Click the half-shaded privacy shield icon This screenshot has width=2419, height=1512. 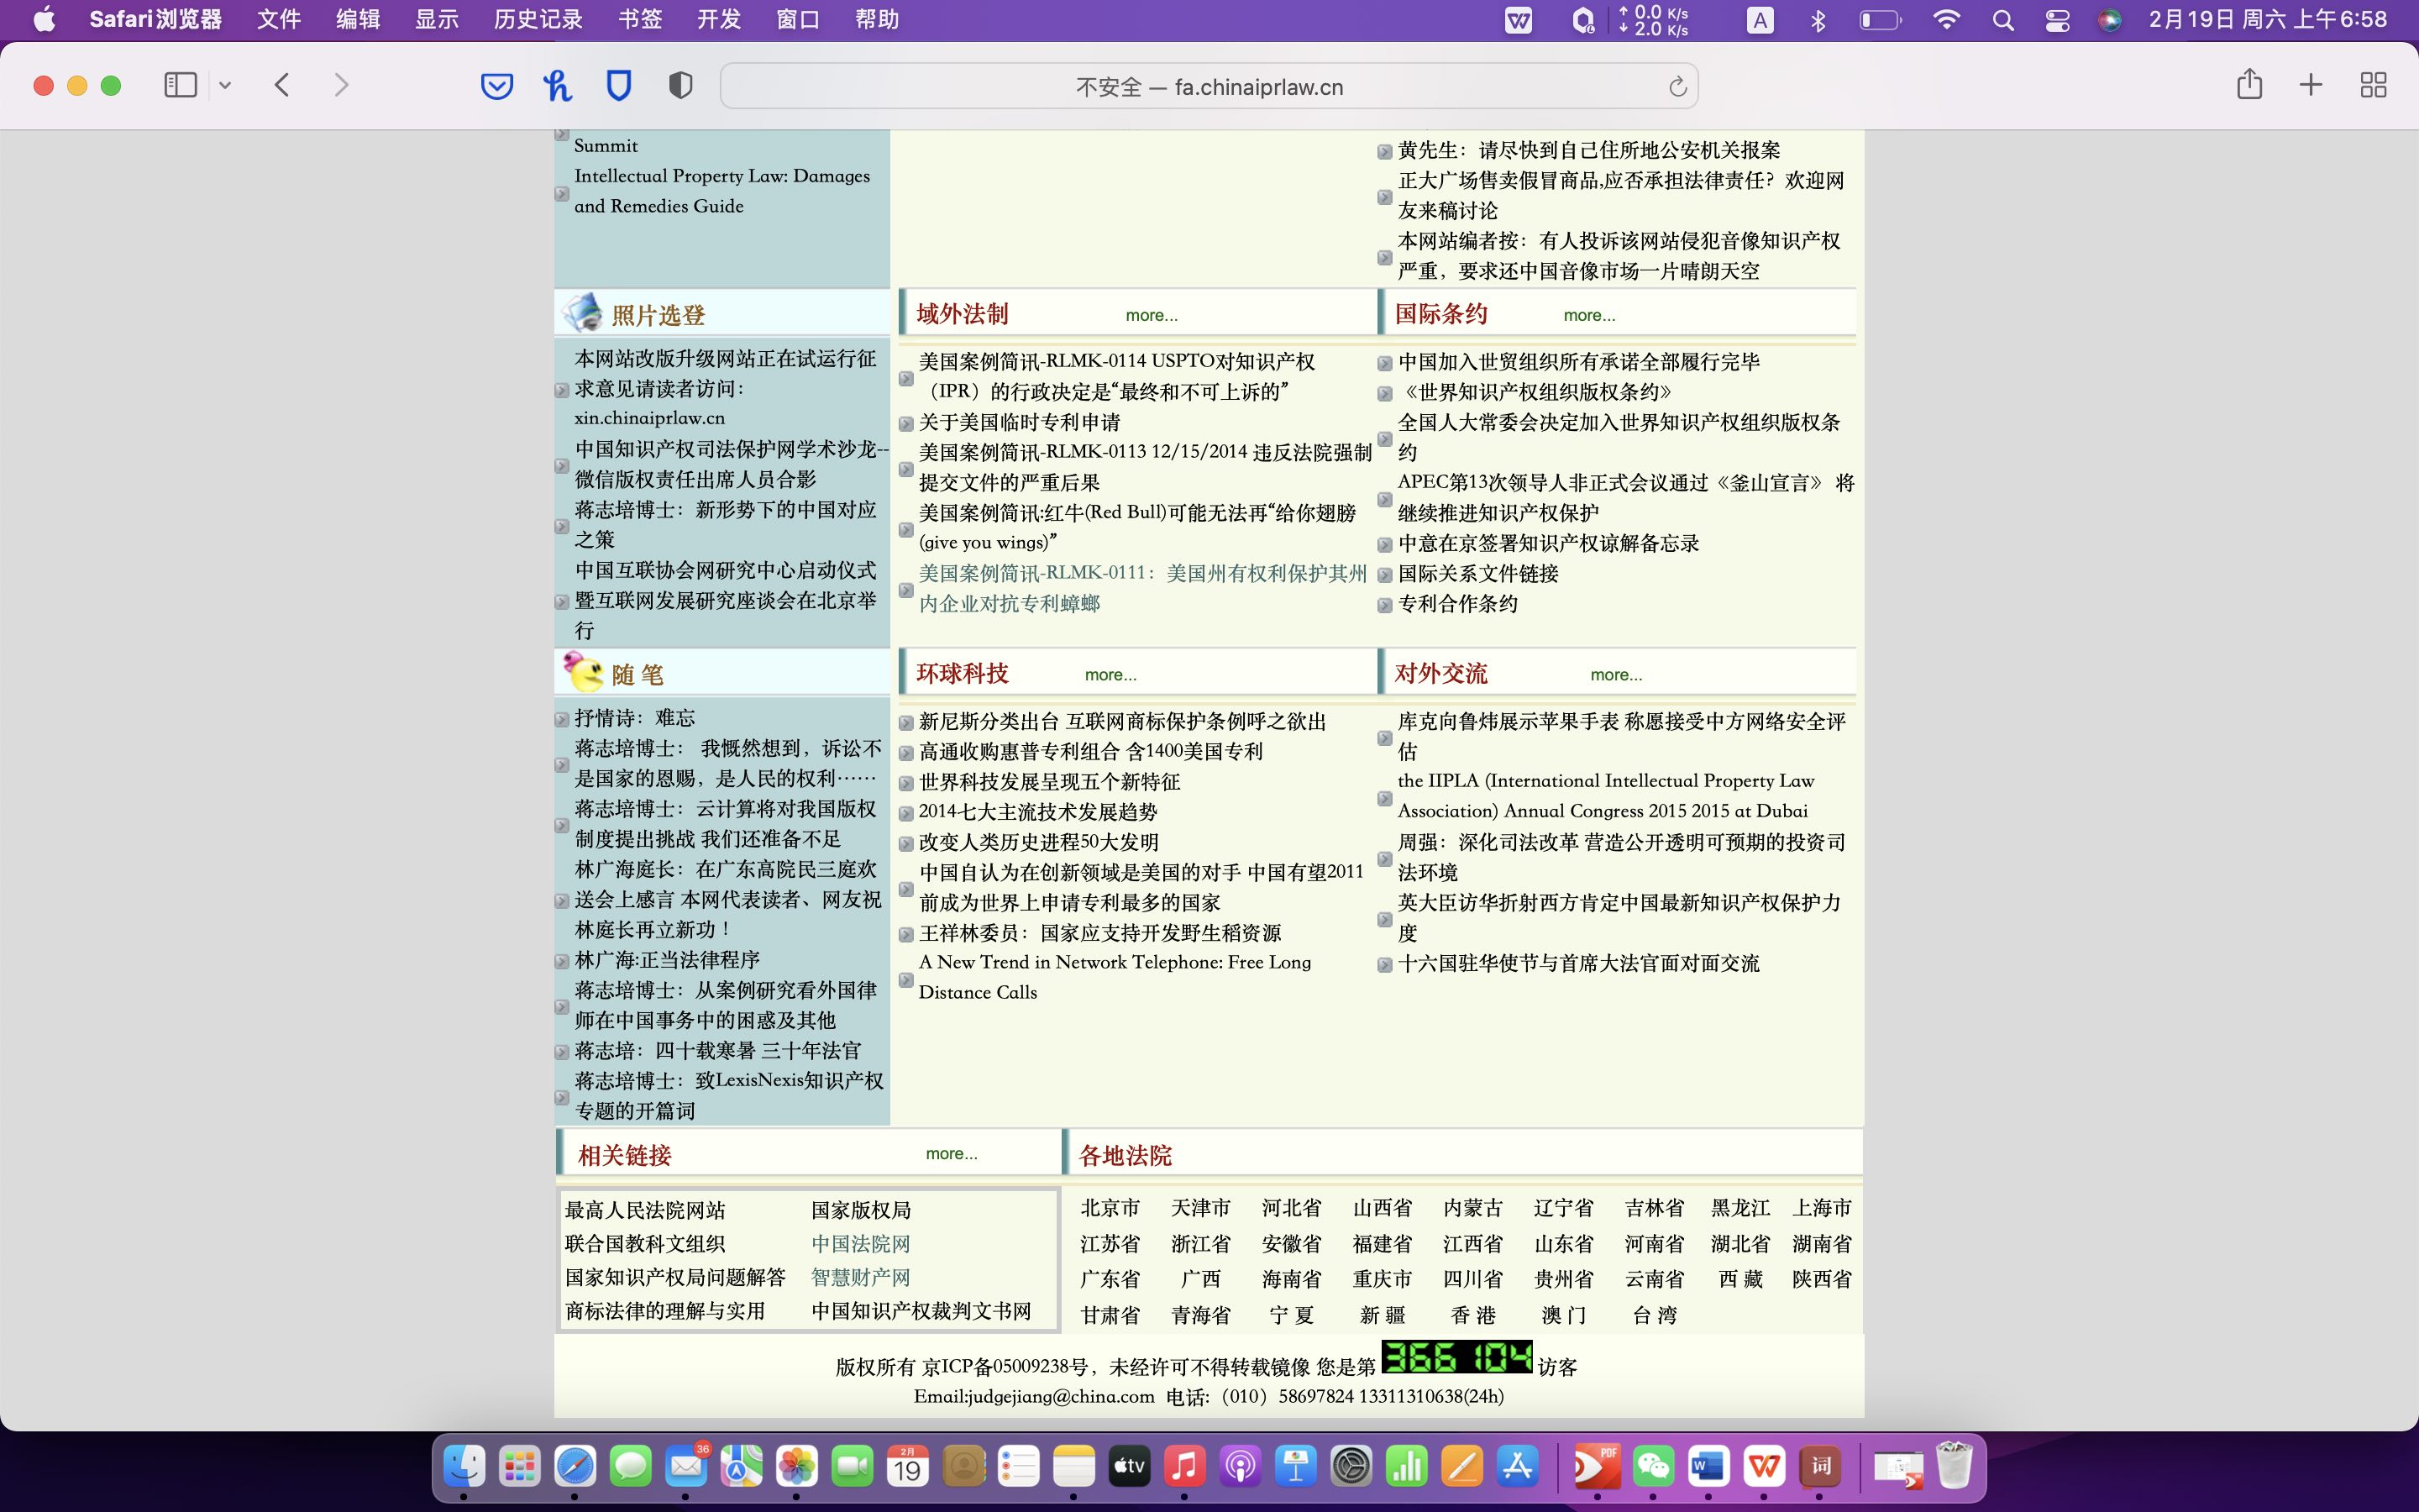tap(680, 86)
